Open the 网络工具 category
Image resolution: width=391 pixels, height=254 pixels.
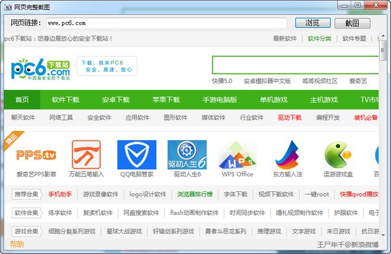coord(61,117)
